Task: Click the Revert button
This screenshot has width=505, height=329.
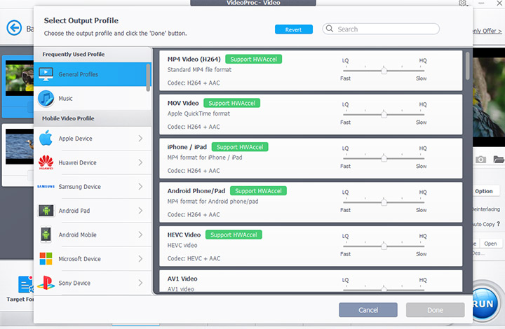Action: click(x=293, y=29)
